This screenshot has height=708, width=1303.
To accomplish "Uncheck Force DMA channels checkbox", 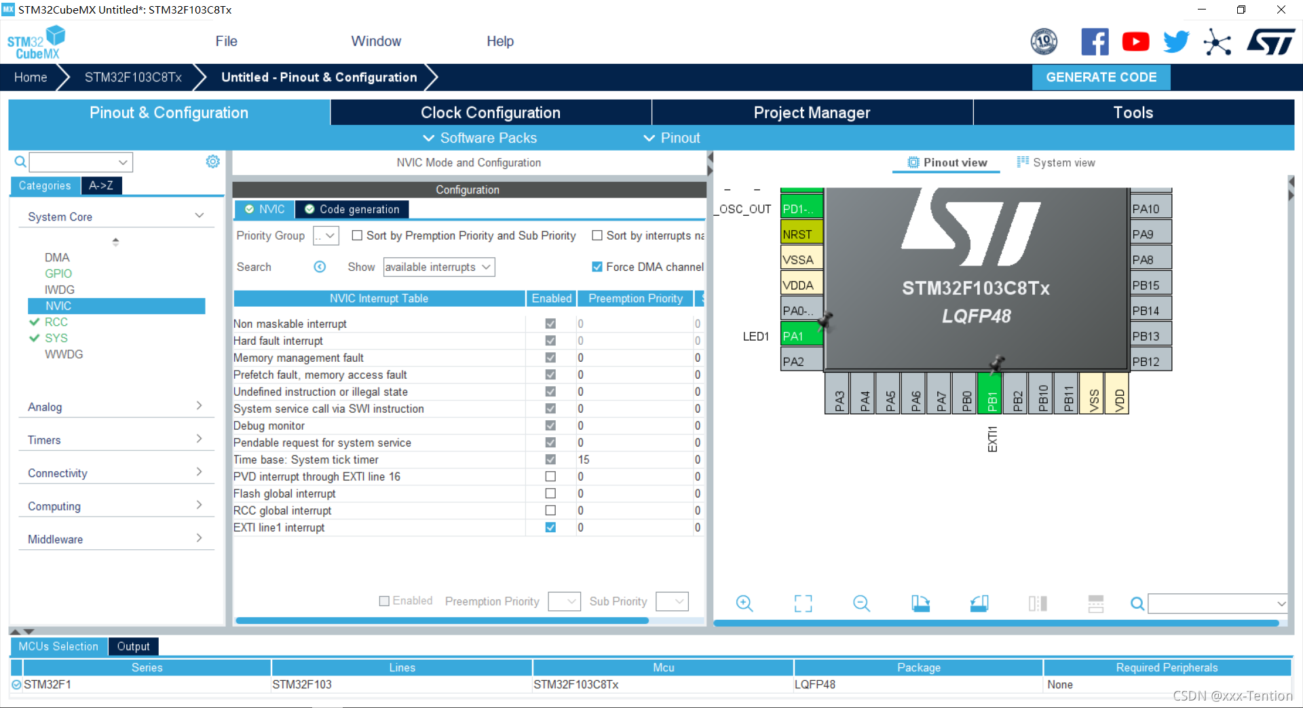I will (597, 267).
